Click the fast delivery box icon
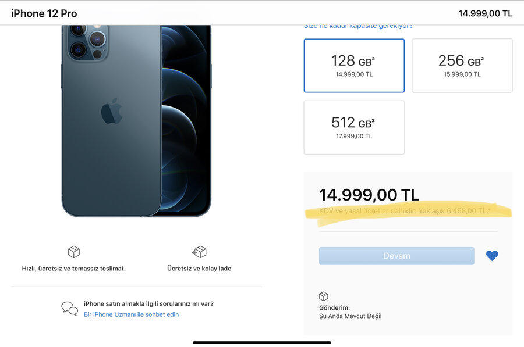 click(73, 252)
